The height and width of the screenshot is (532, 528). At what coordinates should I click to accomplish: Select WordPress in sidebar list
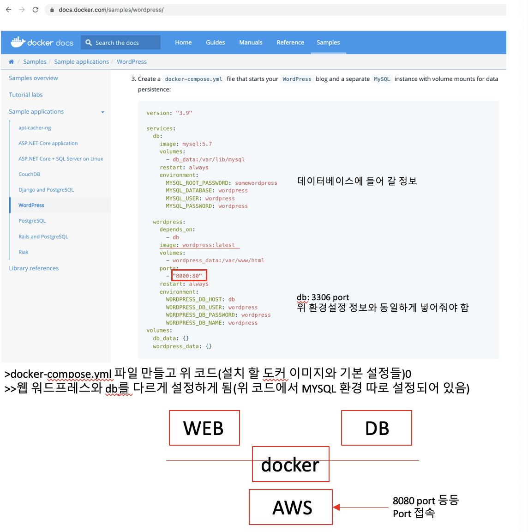tap(31, 205)
